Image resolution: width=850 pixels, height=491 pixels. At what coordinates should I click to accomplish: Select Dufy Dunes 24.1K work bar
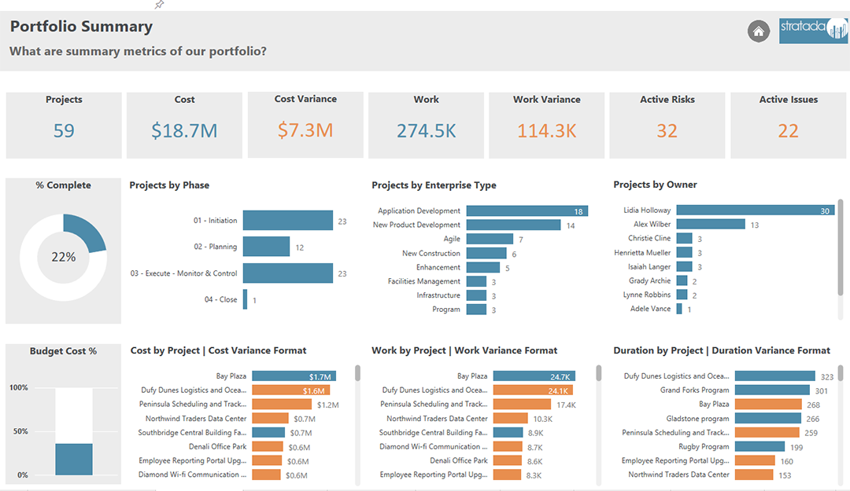click(x=534, y=390)
